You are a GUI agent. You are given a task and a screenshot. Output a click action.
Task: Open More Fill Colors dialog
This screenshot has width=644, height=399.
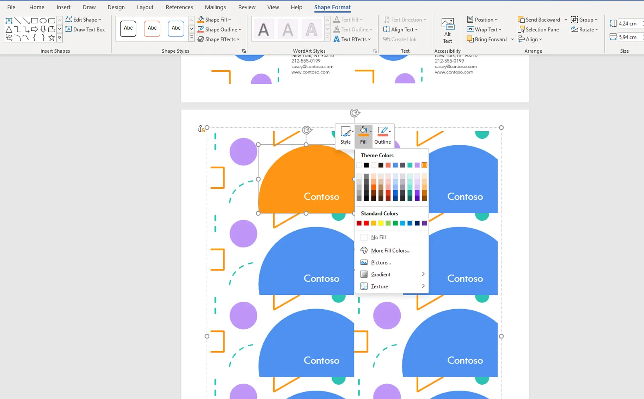pos(392,251)
